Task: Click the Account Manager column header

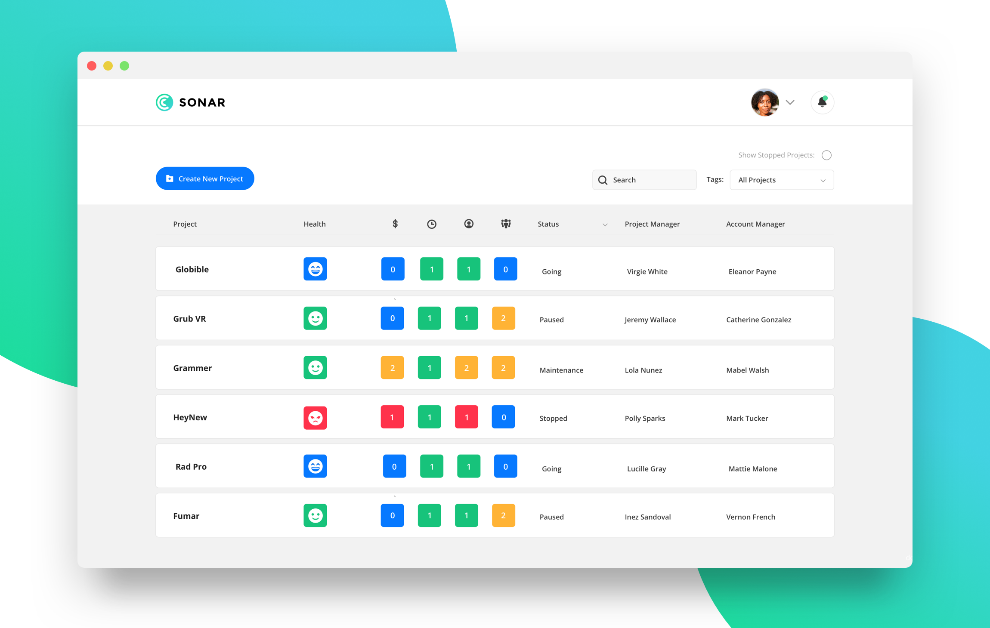Action: [755, 224]
